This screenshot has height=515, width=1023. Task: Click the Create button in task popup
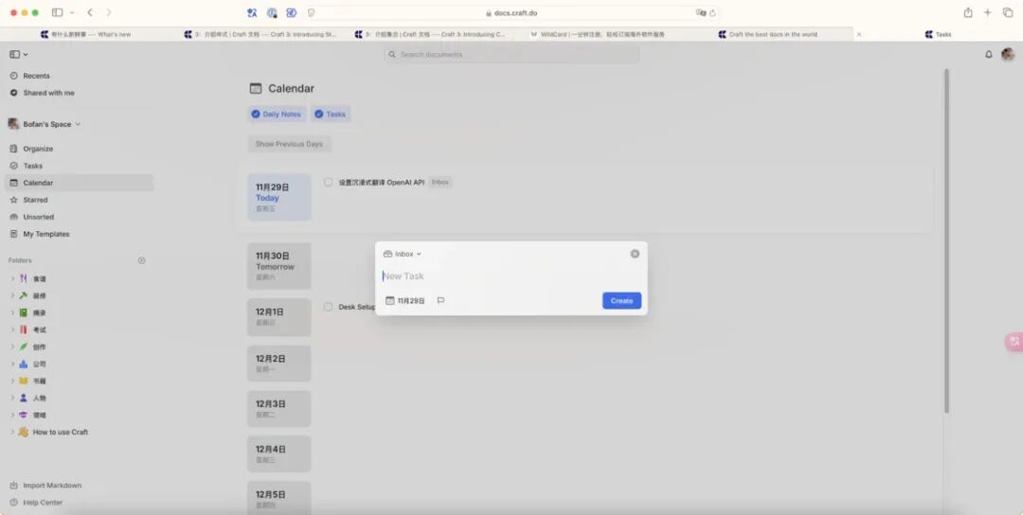(x=621, y=300)
